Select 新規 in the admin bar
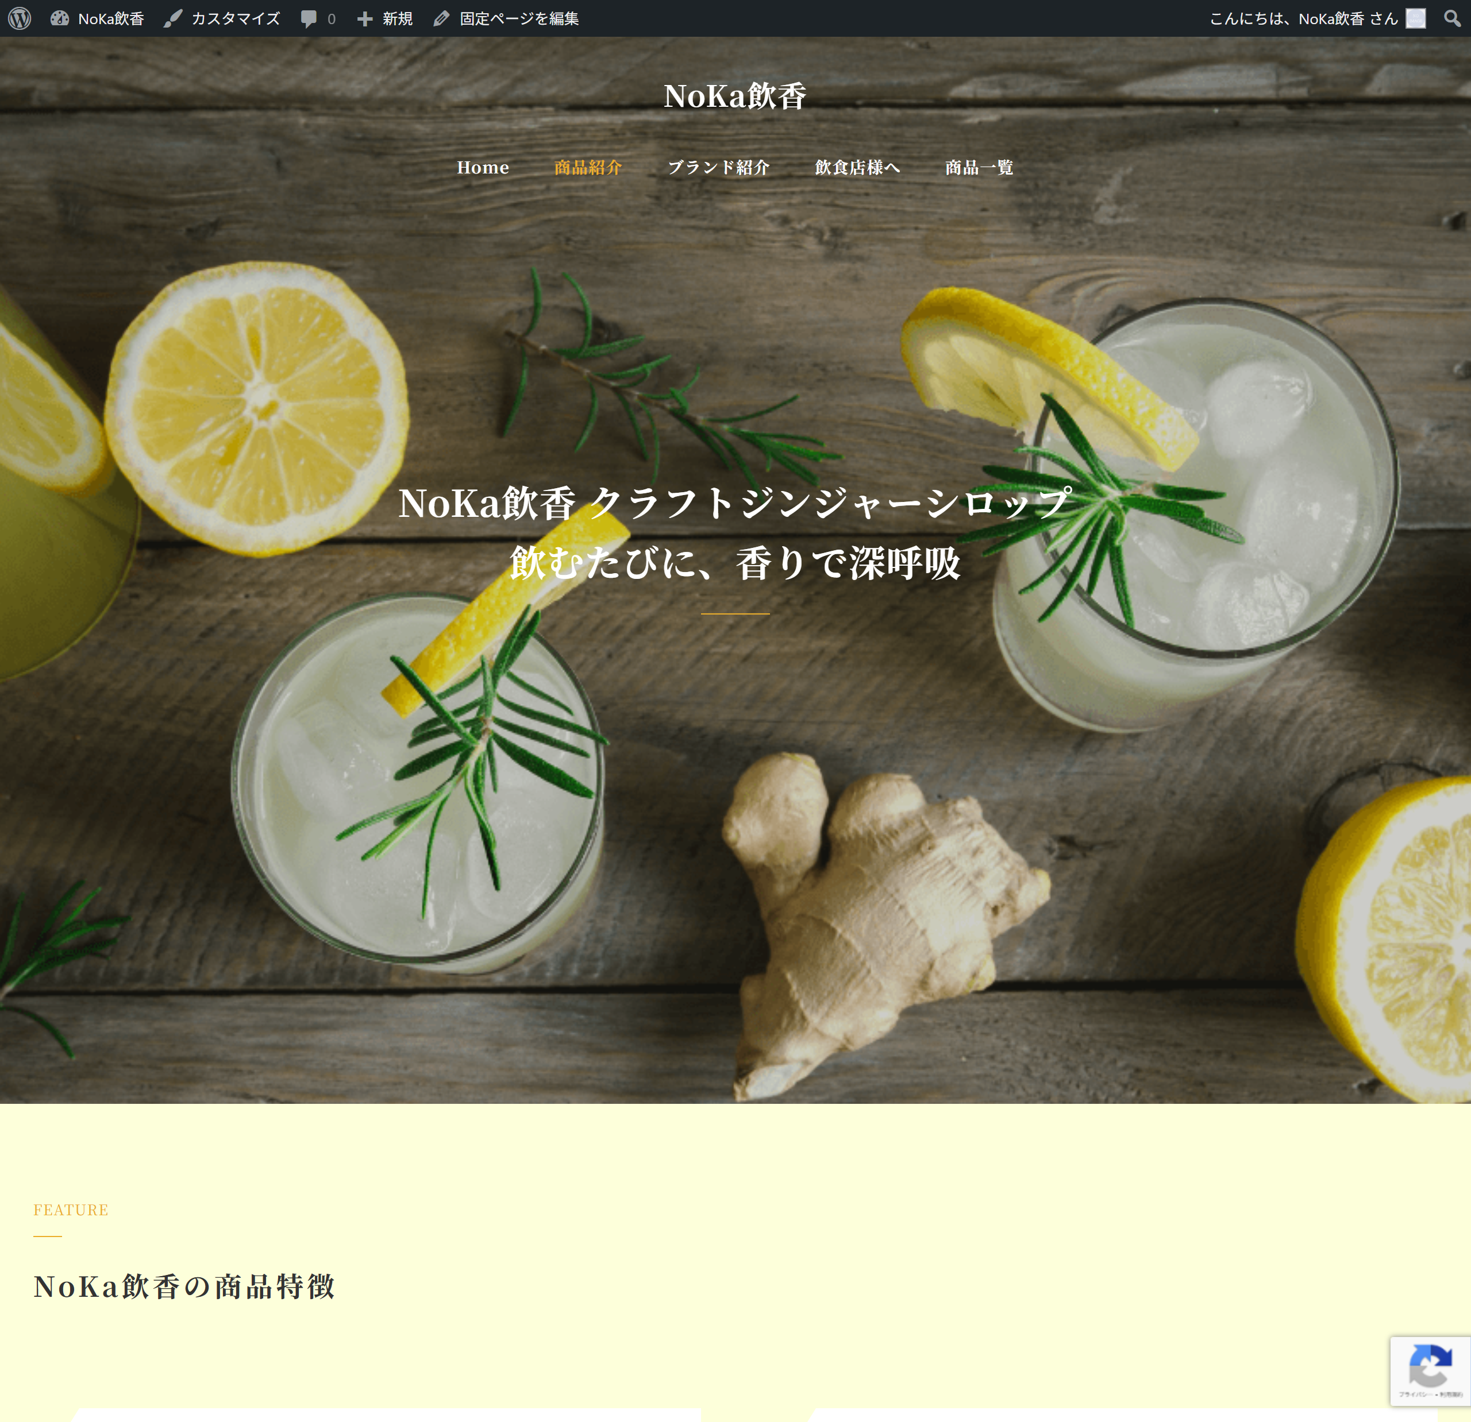This screenshot has width=1471, height=1422. pyautogui.click(x=398, y=18)
